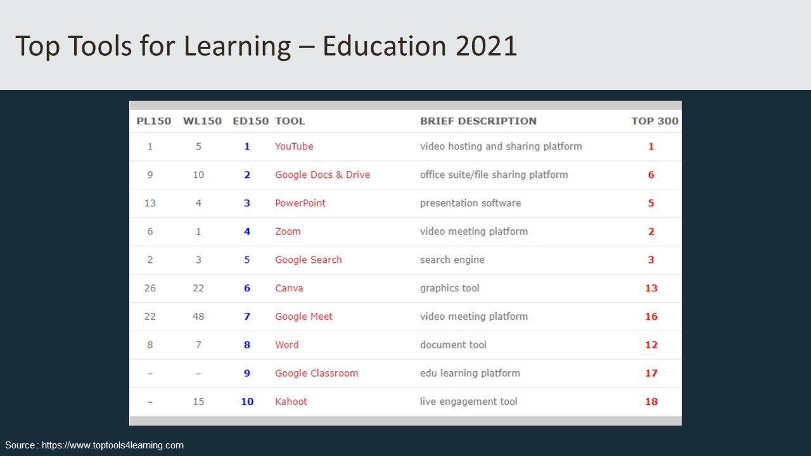
Task: Select the 'presentation software' description
Action: (x=471, y=203)
